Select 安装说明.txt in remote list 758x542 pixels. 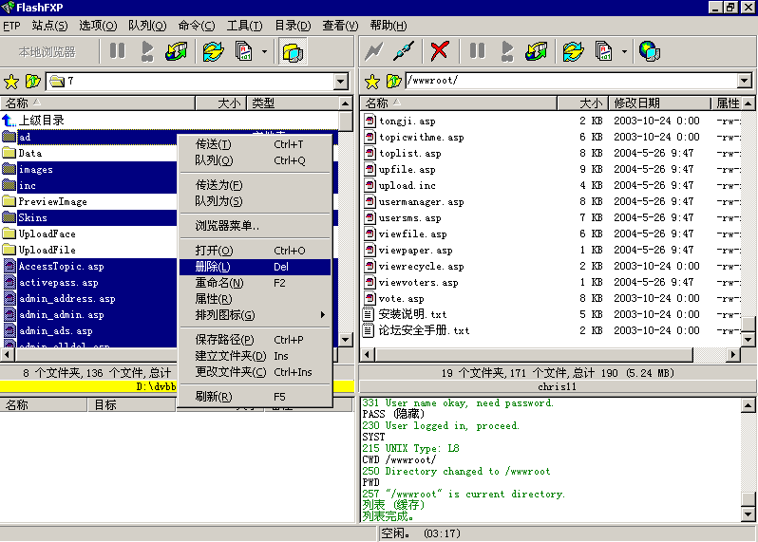click(x=405, y=314)
